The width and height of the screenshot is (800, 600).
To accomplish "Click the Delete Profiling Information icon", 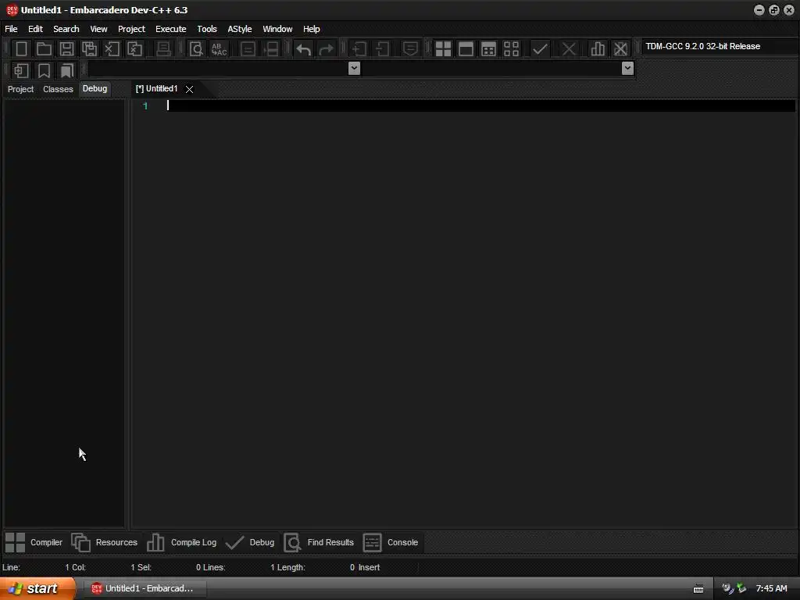I will [620, 49].
